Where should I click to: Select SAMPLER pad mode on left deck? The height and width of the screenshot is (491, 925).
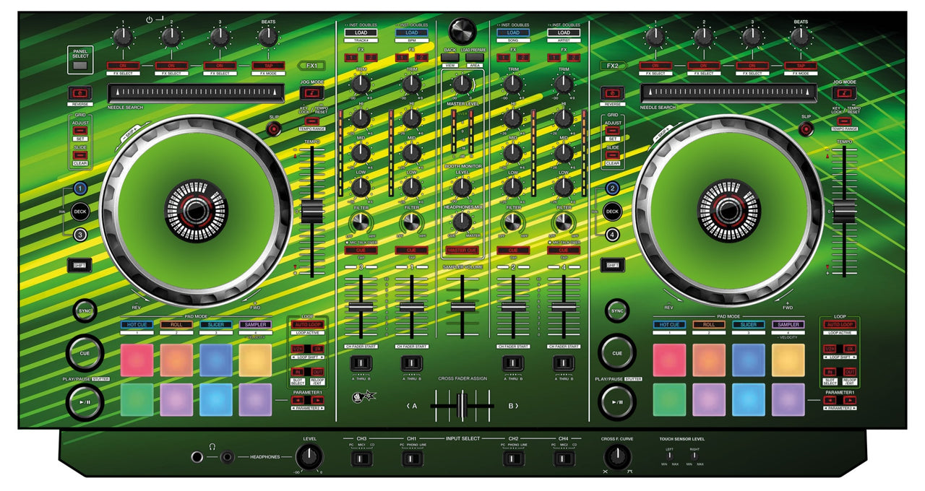tap(255, 325)
